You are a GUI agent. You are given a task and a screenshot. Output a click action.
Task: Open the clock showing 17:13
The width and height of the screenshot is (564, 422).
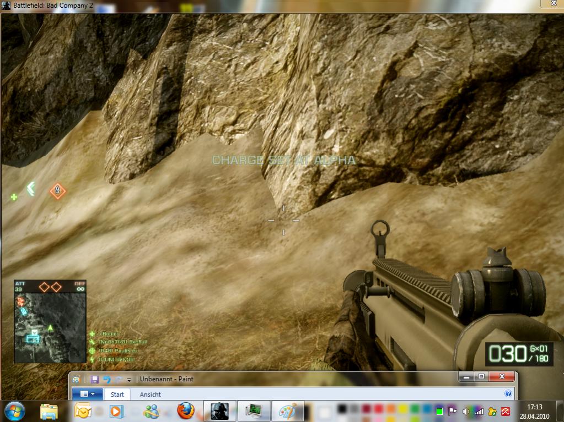point(535,411)
